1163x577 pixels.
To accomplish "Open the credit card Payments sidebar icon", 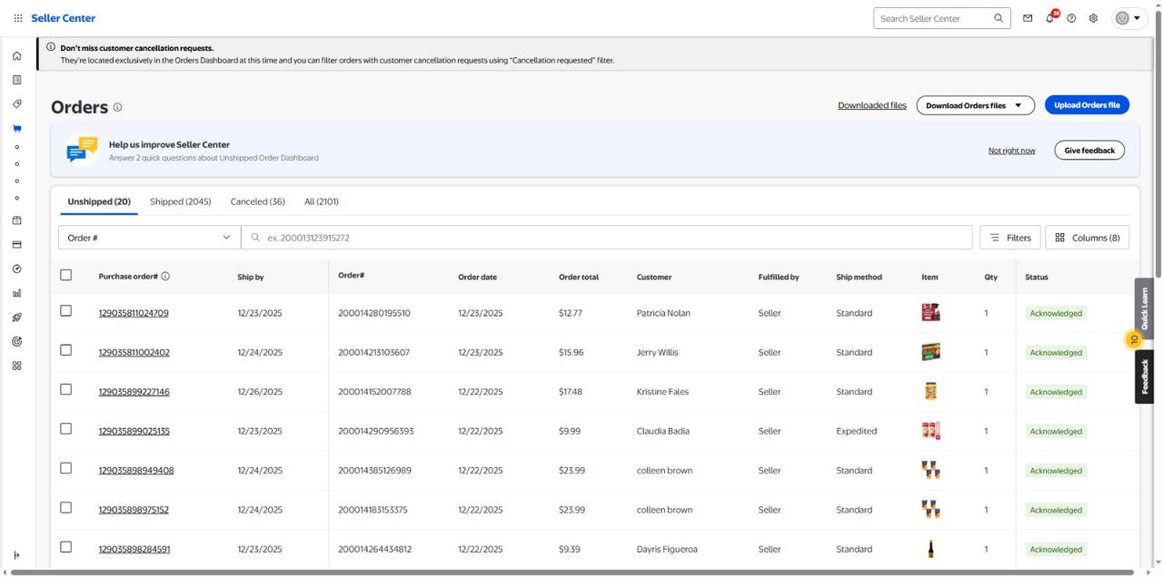I will click(16, 245).
